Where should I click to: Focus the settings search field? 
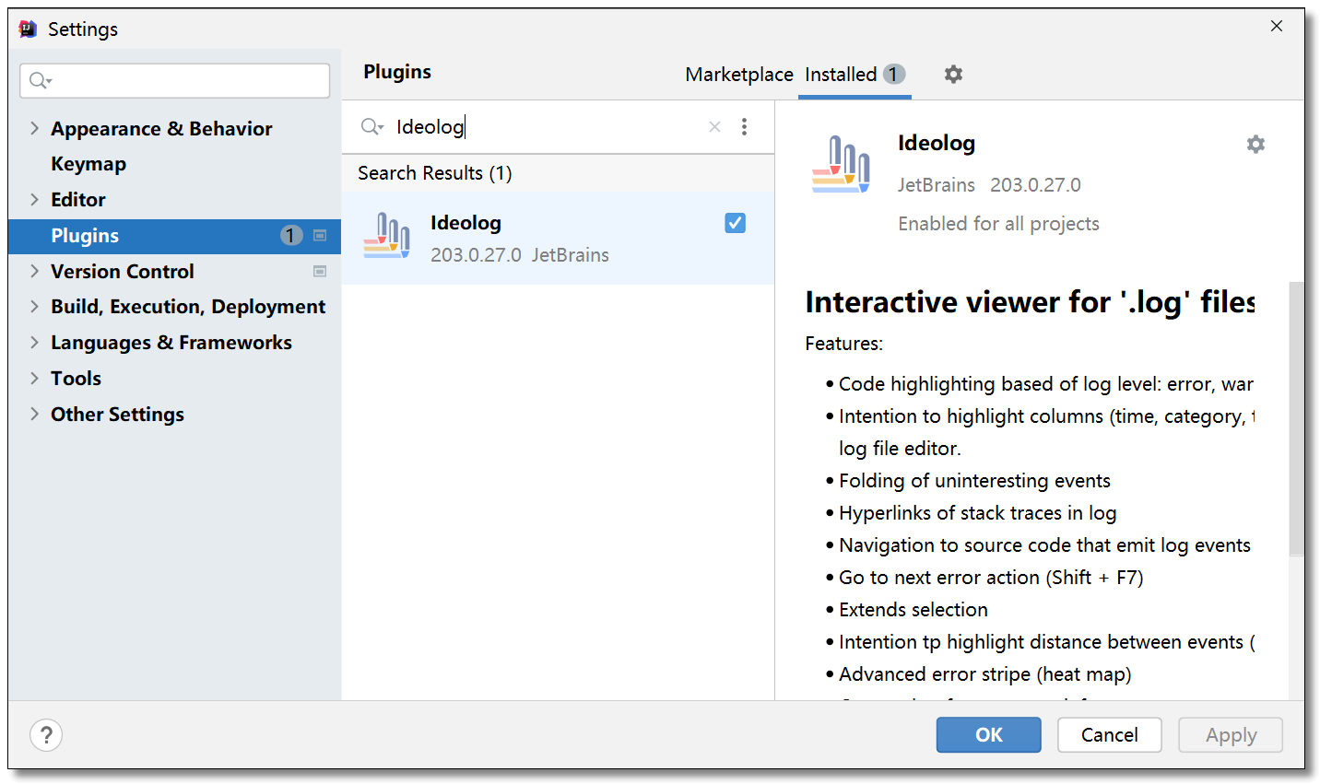(x=175, y=81)
